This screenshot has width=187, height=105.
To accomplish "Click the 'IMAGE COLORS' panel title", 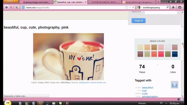I will (x=157, y=41).
